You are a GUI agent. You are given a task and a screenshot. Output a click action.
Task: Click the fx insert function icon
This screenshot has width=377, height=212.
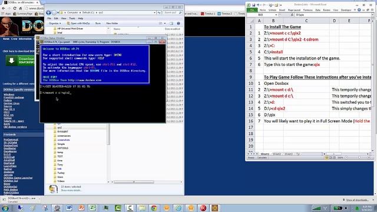[292, 15]
